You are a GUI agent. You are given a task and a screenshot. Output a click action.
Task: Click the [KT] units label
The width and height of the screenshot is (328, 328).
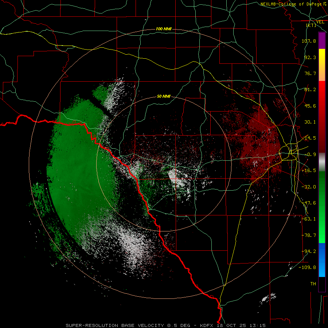click(x=311, y=25)
